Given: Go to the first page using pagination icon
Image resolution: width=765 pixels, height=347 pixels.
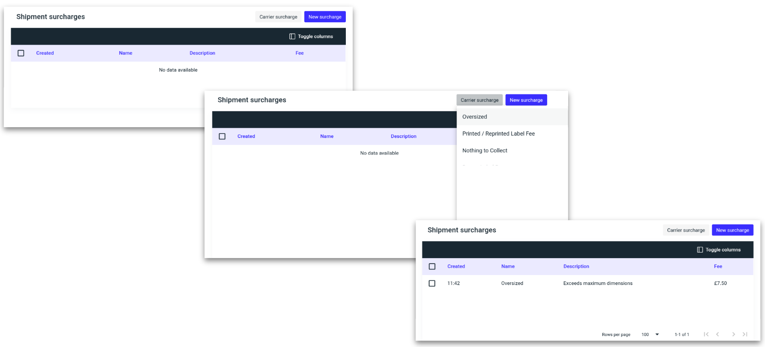Looking at the screenshot, I should click(706, 334).
